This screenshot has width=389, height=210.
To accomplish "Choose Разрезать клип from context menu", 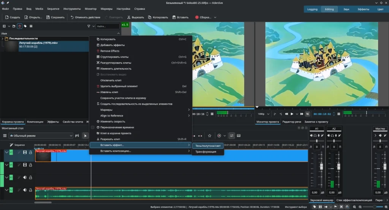I will pos(141,139).
